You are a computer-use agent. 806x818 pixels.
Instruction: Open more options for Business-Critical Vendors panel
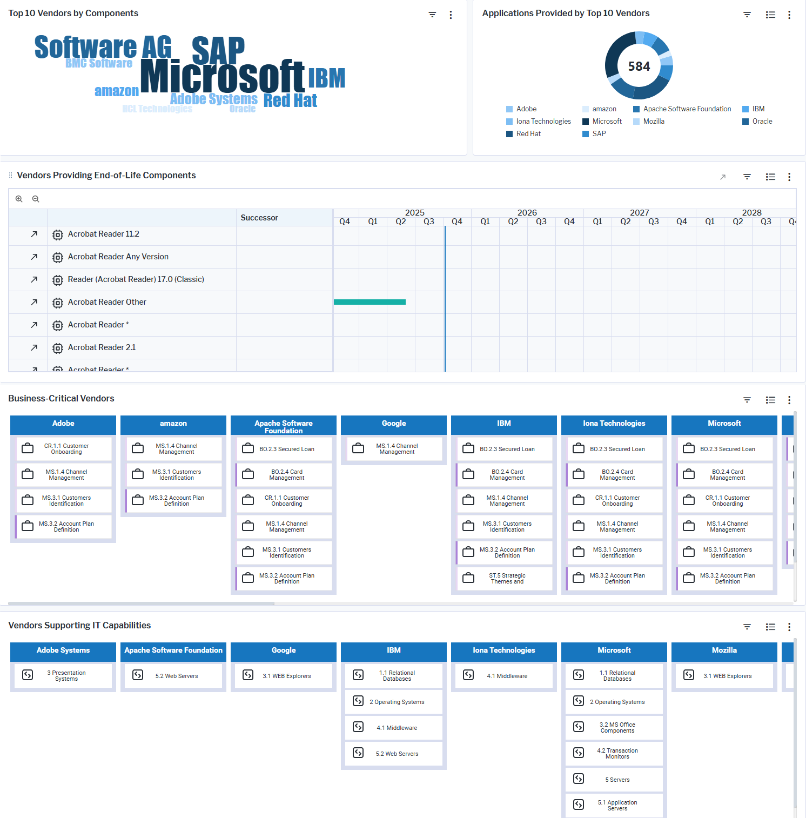[789, 400]
